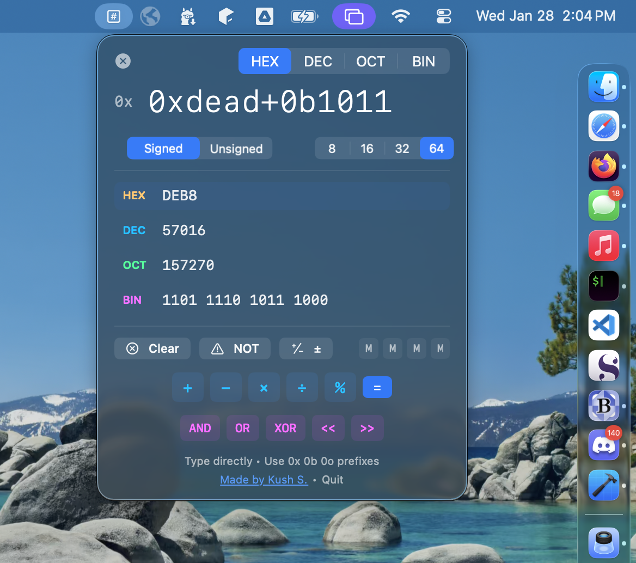Select the addition operator
This screenshot has width=636, height=563.
point(187,387)
